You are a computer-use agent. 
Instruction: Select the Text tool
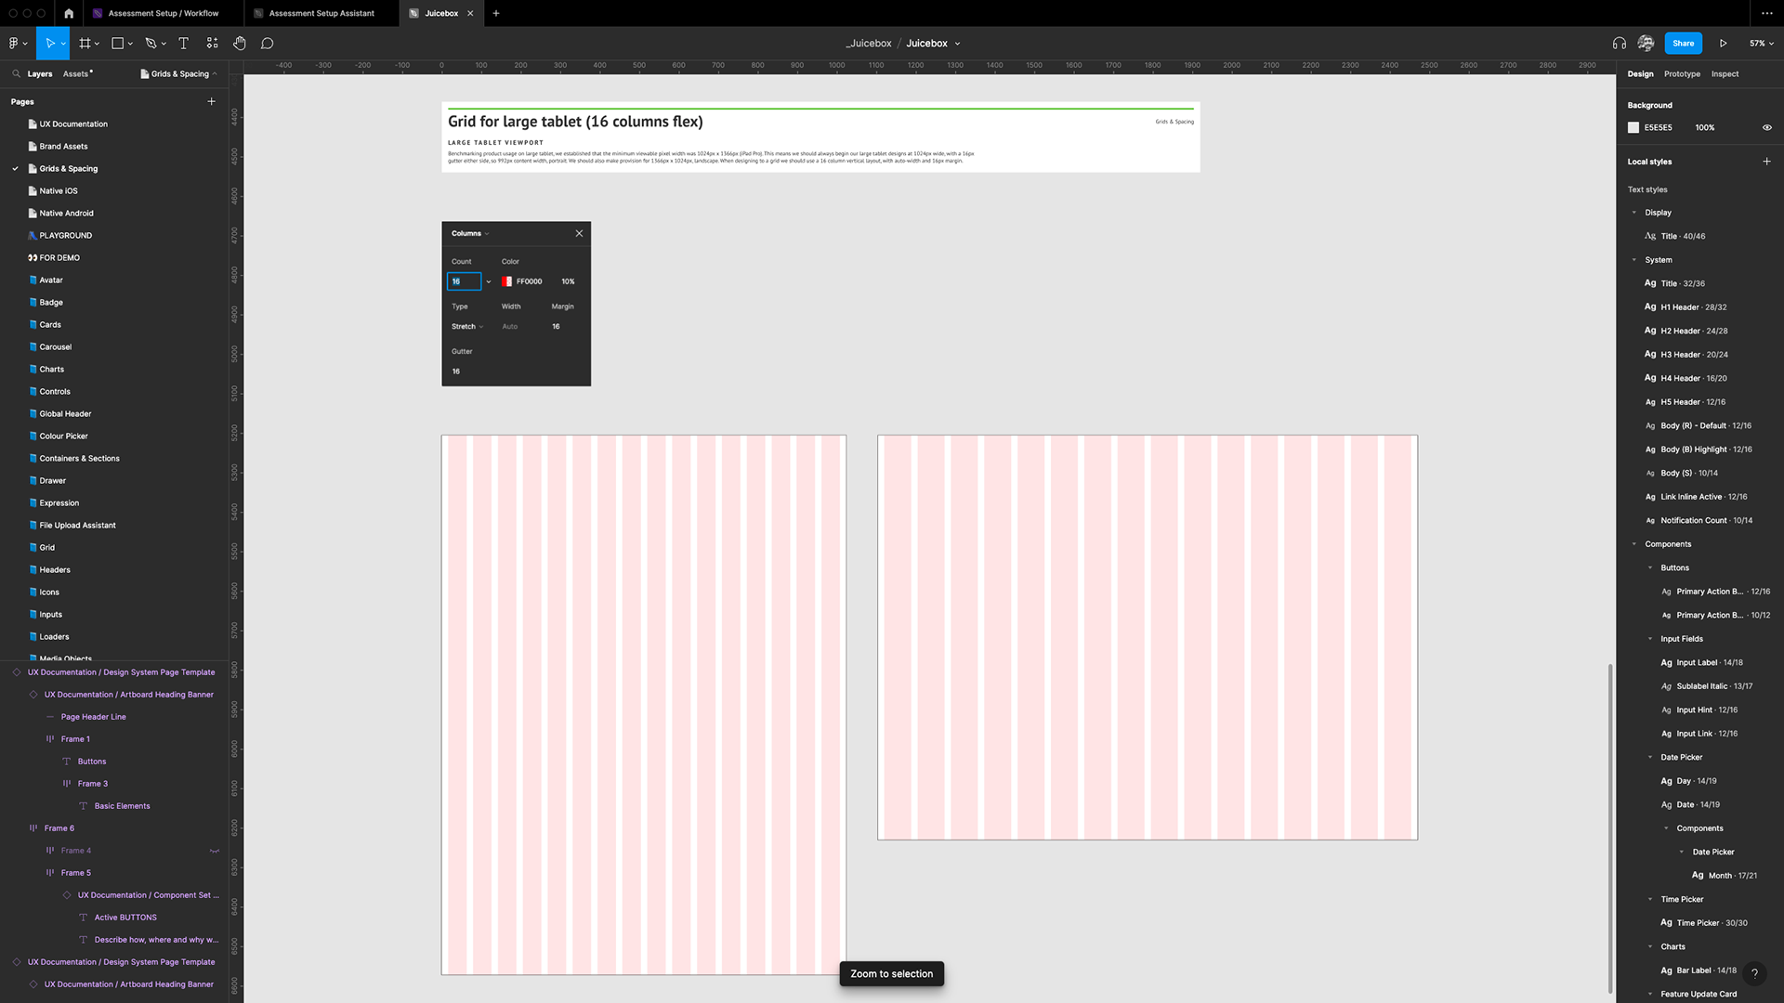(183, 44)
